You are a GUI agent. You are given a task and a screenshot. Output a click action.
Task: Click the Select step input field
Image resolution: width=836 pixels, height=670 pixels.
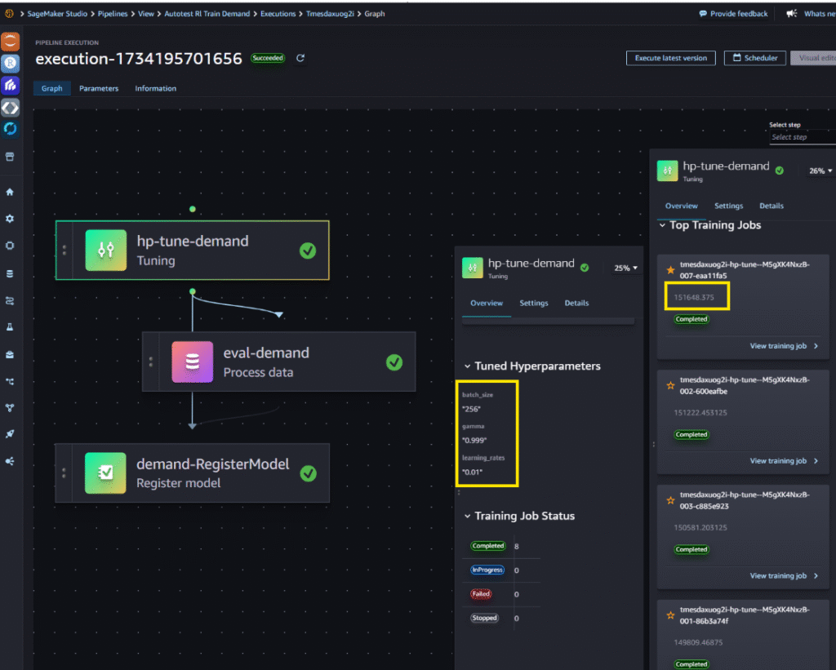coord(800,137)
